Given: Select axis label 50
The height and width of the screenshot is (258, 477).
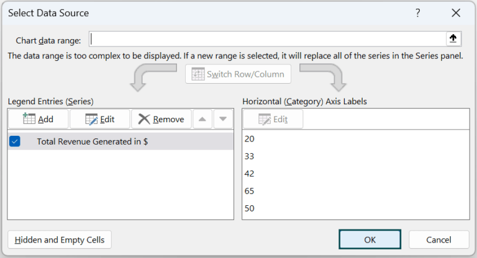Looking at the screenshot, I should [250, 208].
